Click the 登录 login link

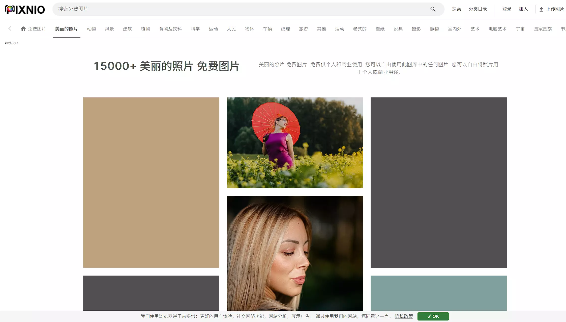[507, 9]
